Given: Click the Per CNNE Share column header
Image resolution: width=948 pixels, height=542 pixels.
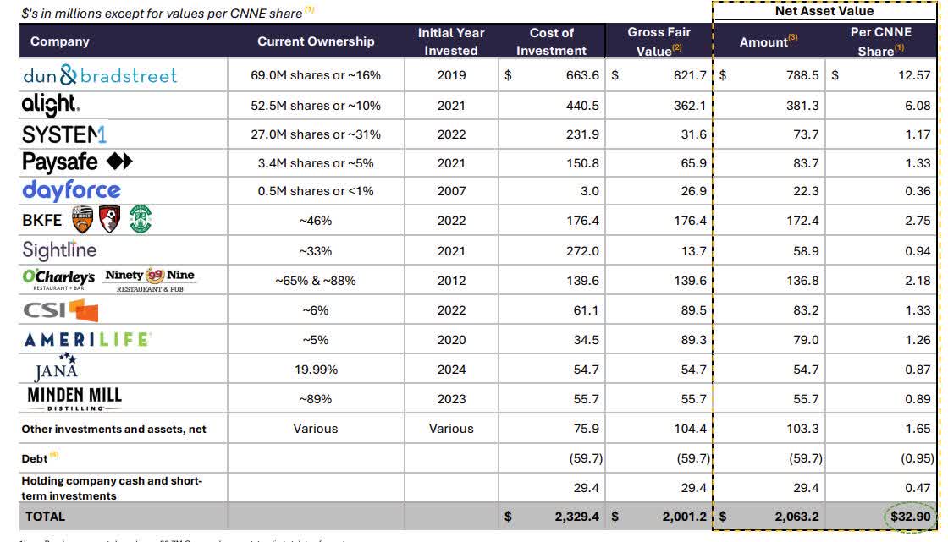Looking at the screenshot, I should [x=881, y=41].
